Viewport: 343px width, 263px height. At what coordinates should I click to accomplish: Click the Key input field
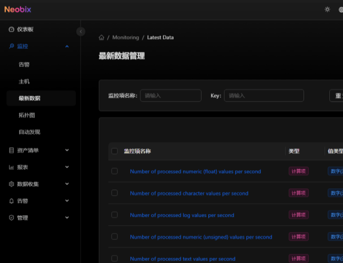click(264, 95)
